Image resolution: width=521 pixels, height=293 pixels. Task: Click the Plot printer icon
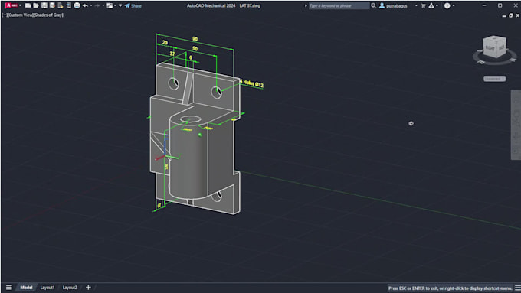[x=77, y=5]
